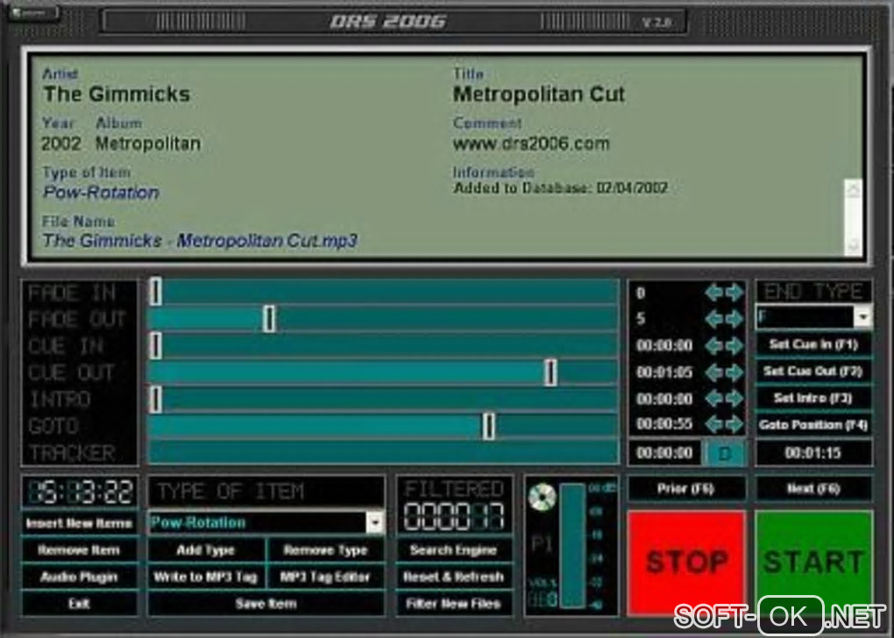Click the left arrow beside Fade Out value 5

[713, 319]
